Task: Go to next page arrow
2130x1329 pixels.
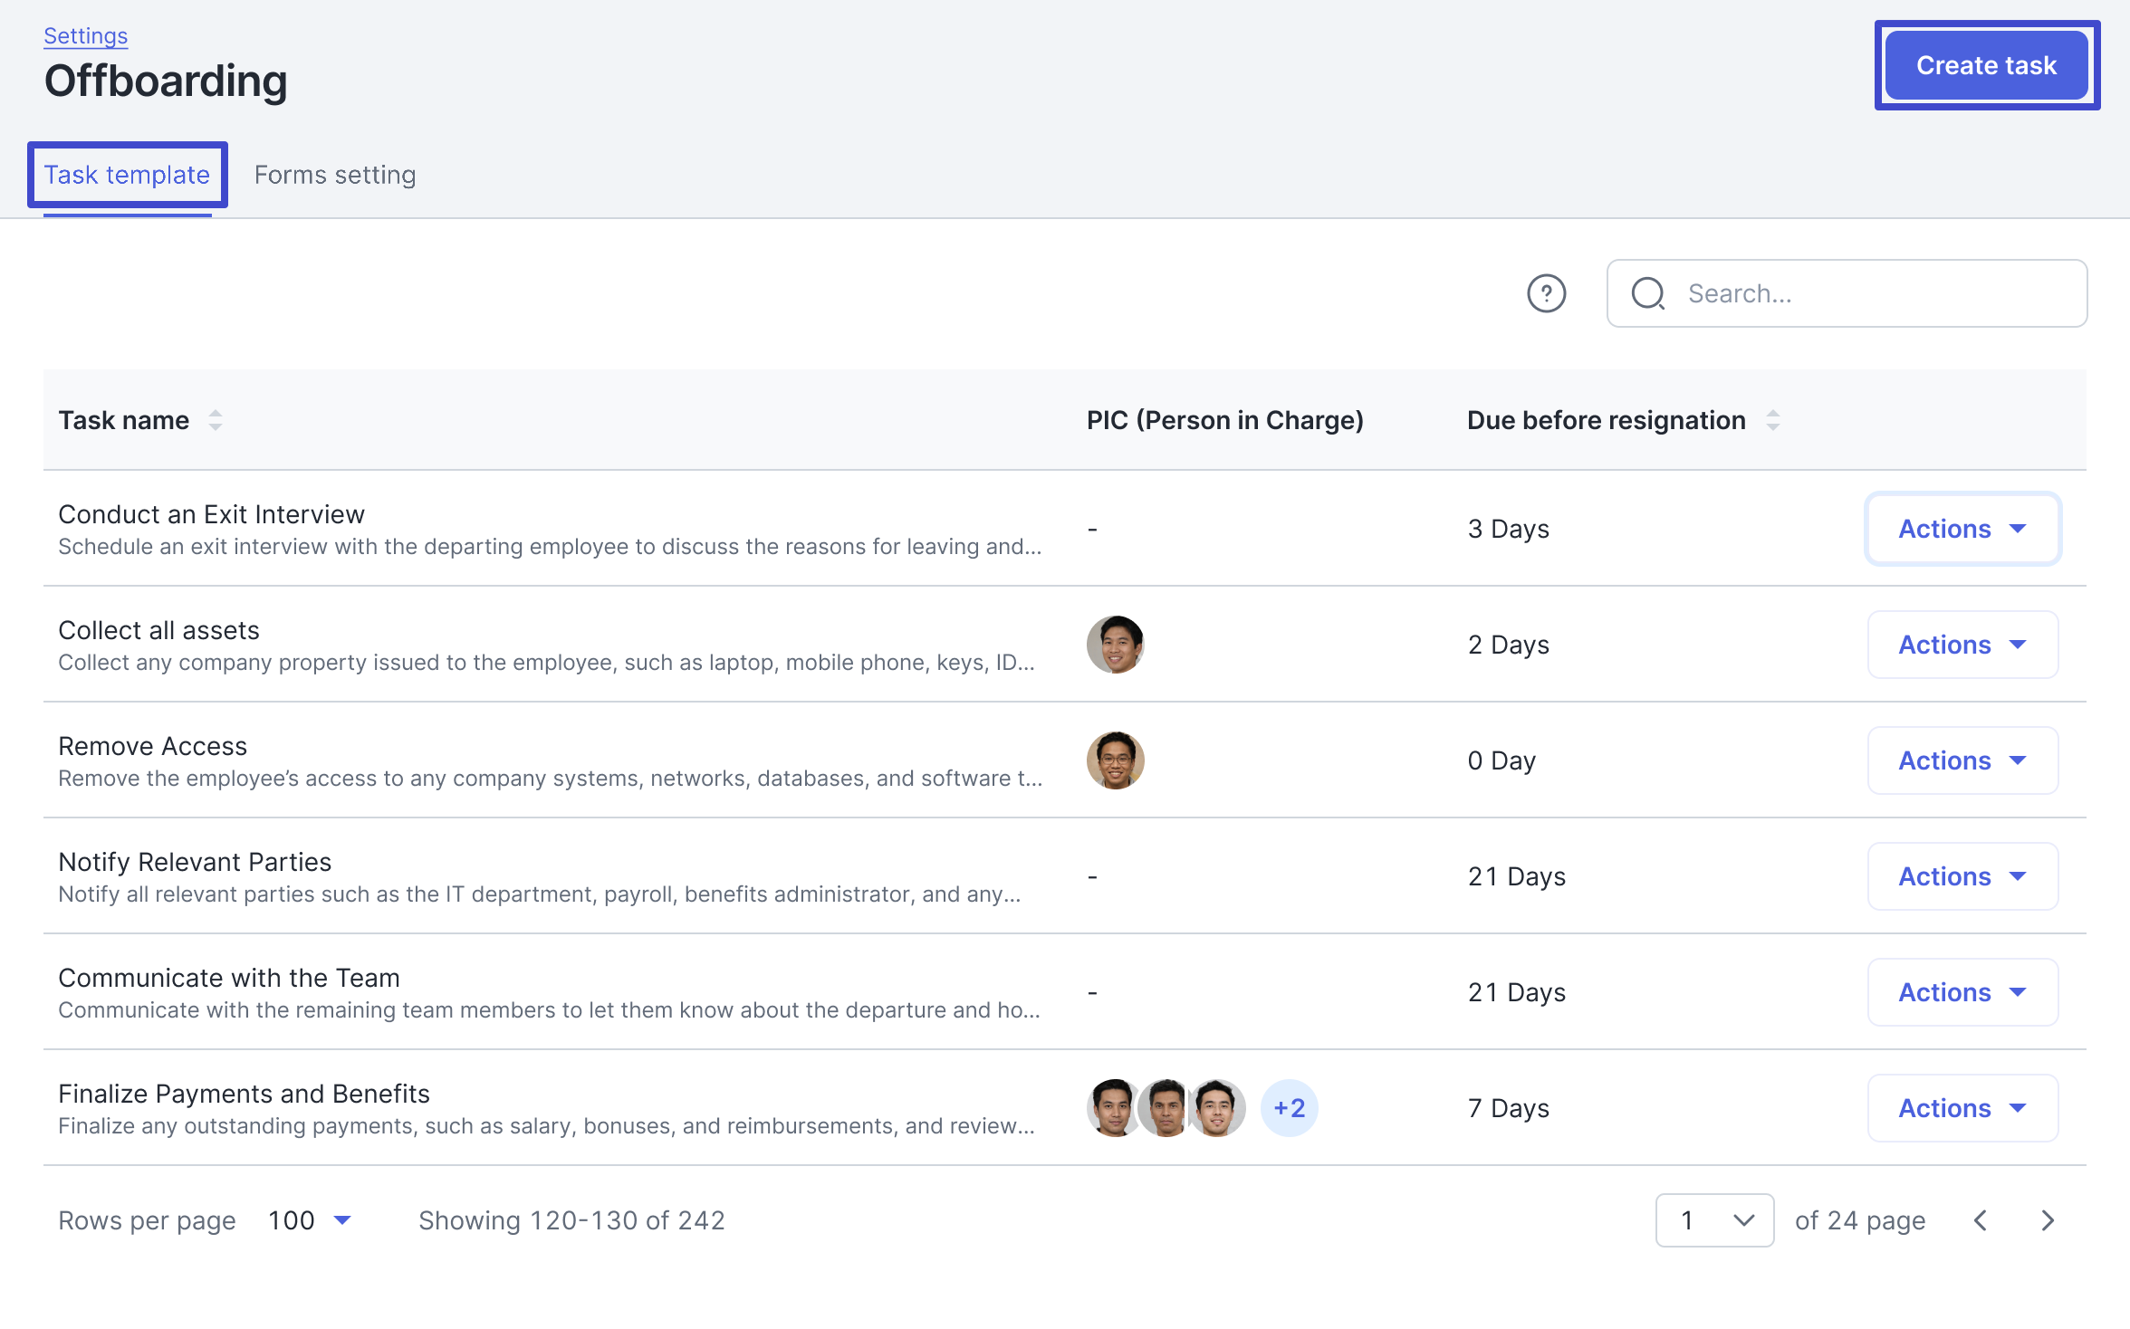Action: click(2048, 1220)
